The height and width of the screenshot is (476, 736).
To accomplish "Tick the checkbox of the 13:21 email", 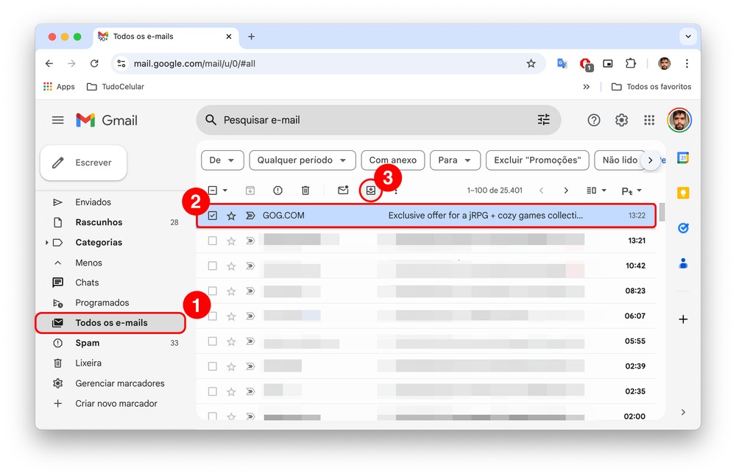I will [213, 241].
